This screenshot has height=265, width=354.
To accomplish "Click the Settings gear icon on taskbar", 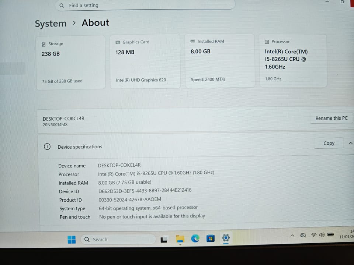I will [226, 237].
